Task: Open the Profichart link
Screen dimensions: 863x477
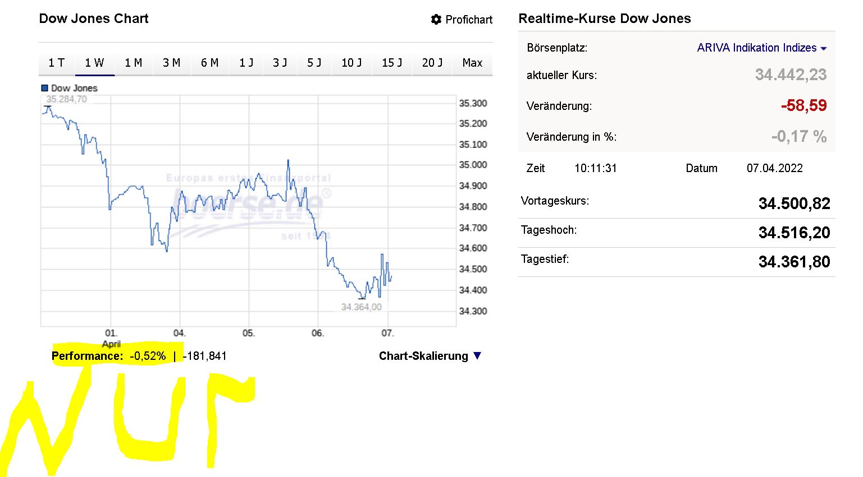Action: [x=468, y=20]
